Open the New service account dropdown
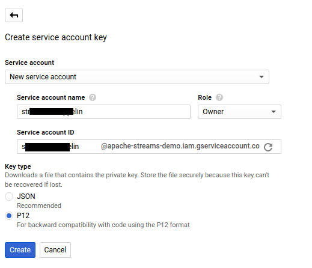The height and width of the screenshot is (268, 312). [x=137, y=77]
